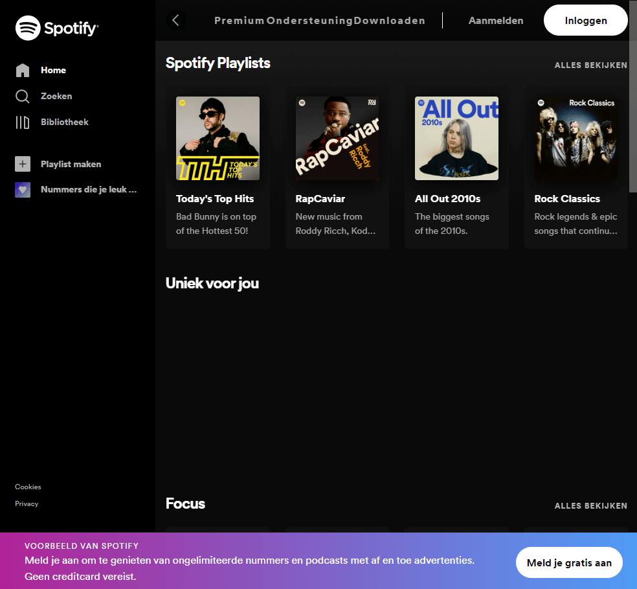Viewport: 637px width, 589px height.
Task: Click 'Bad Bunny is on top' description
Action: click(216, 224)
